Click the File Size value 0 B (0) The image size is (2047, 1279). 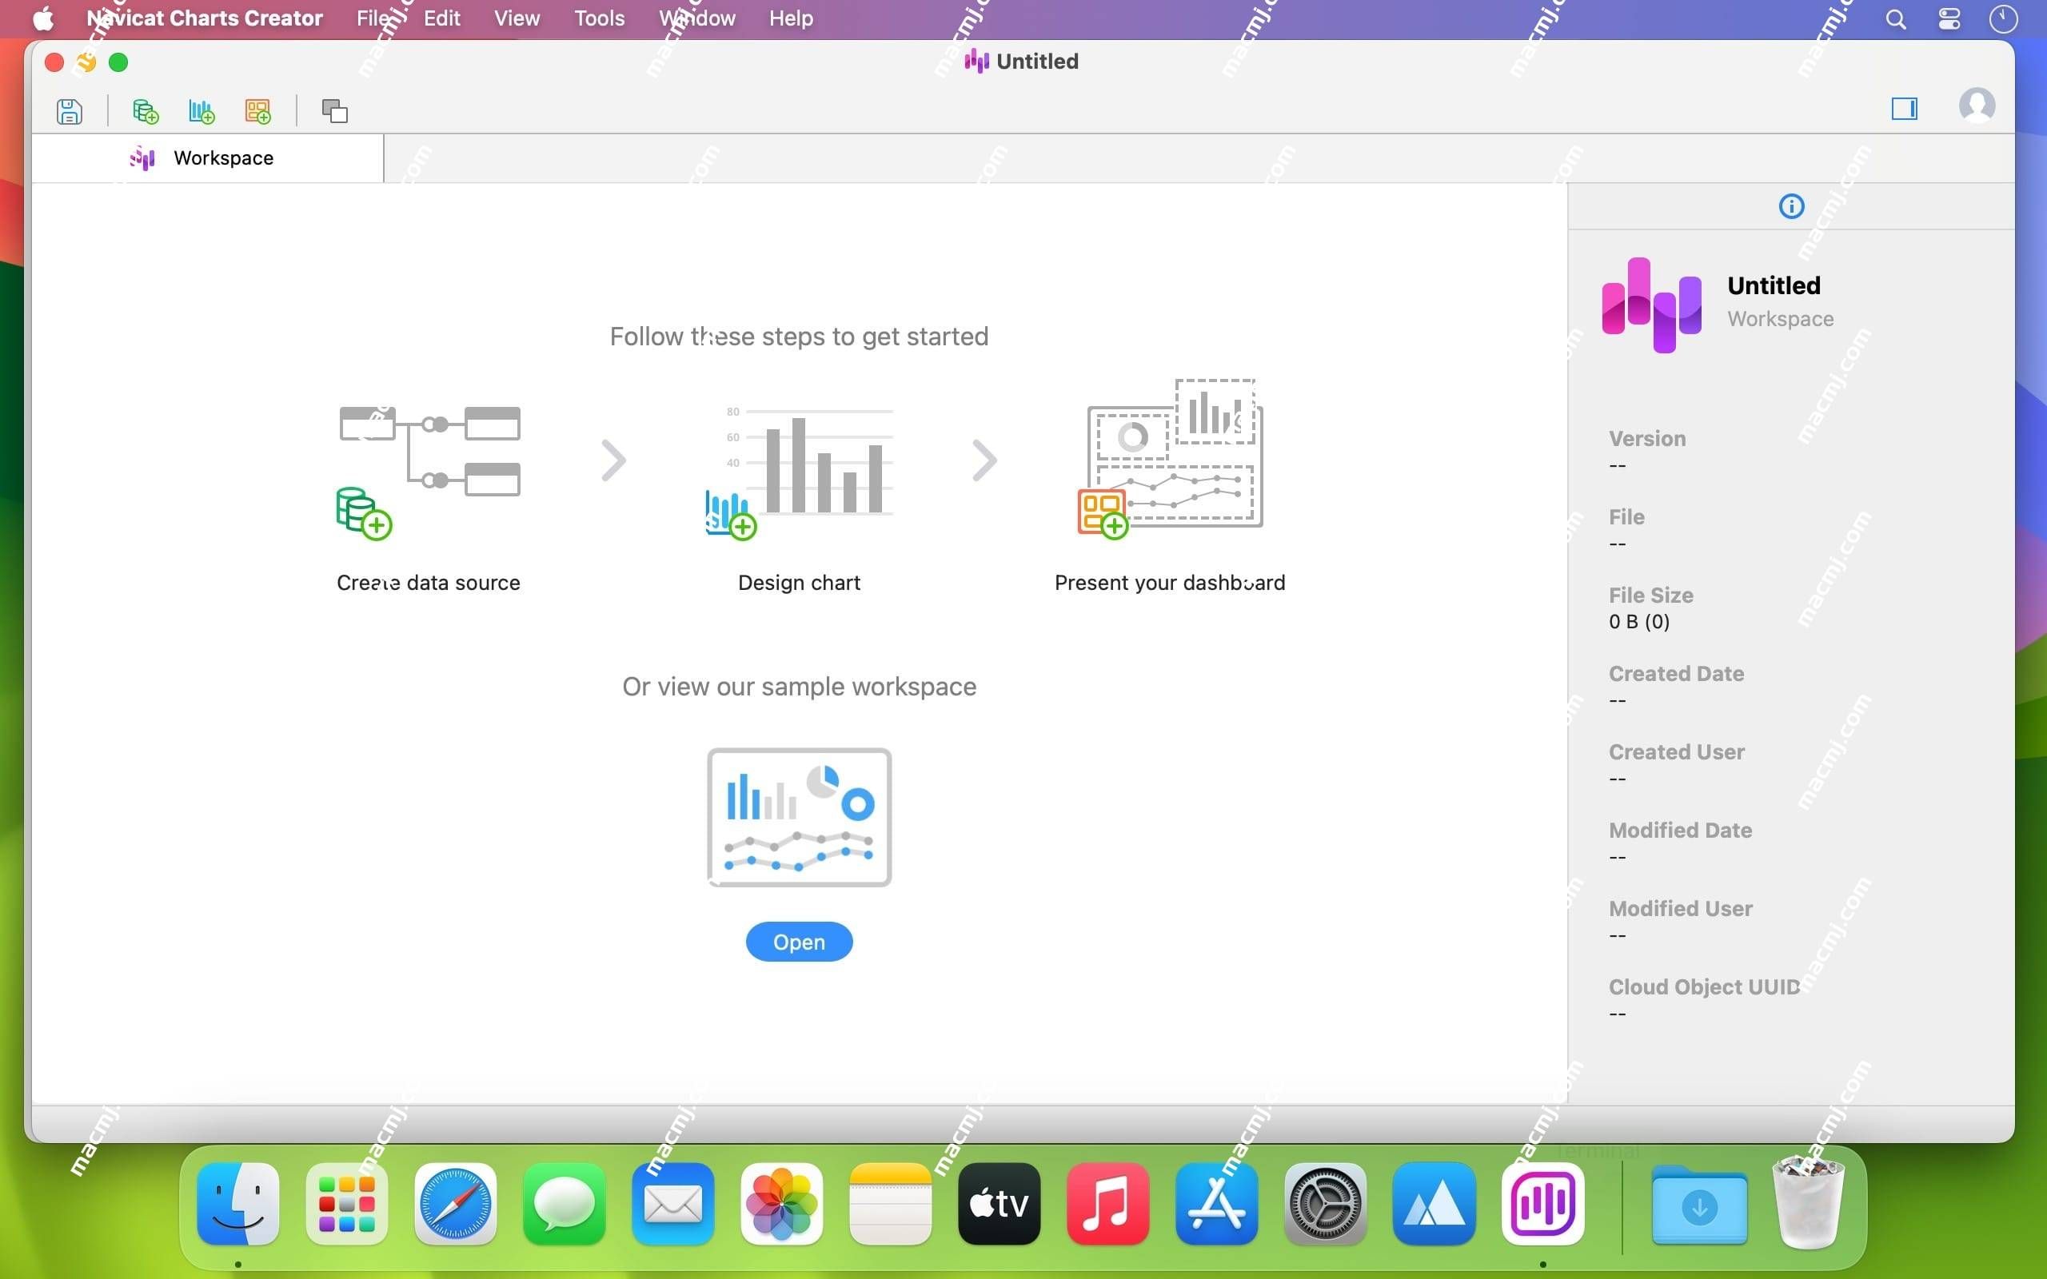tap(1638, 621)
